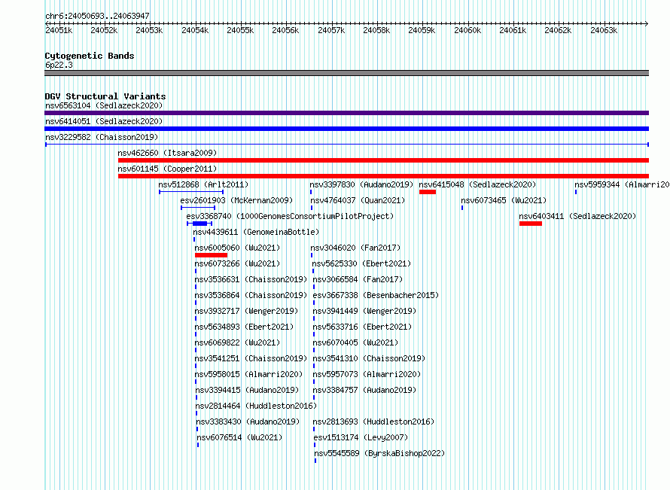Open nsv5634893 (Ebert2021) variant

click(244, 327)
